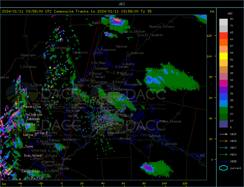Click the orange VBCR arrow legend icon

point(223,141)
